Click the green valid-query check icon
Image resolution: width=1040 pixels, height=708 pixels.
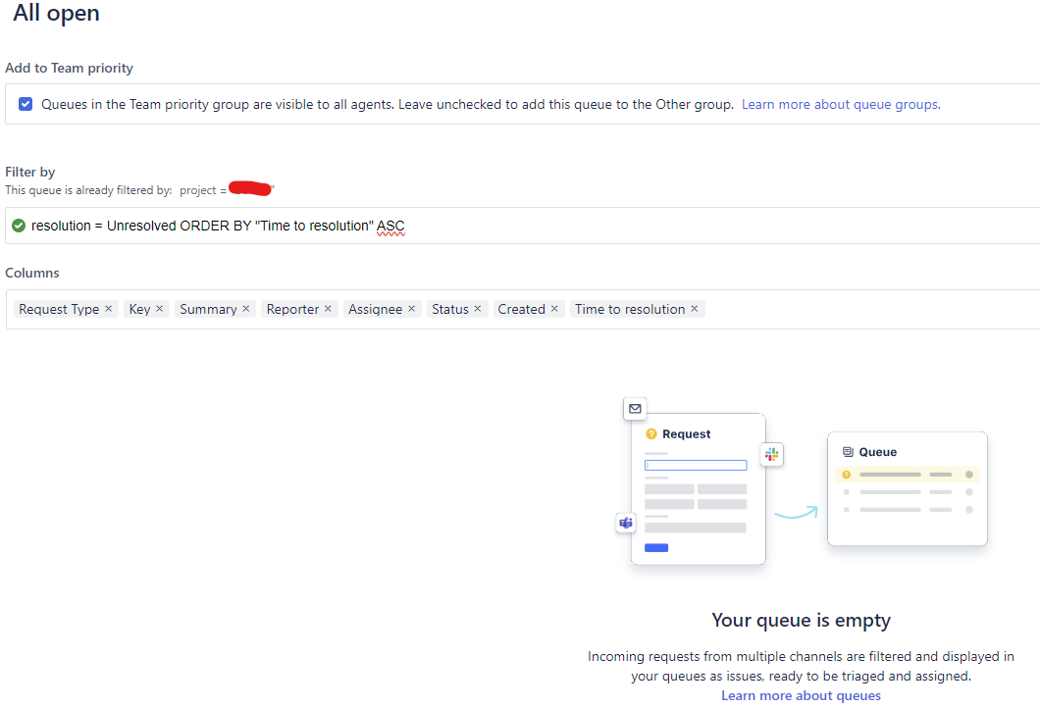(19, 227)
